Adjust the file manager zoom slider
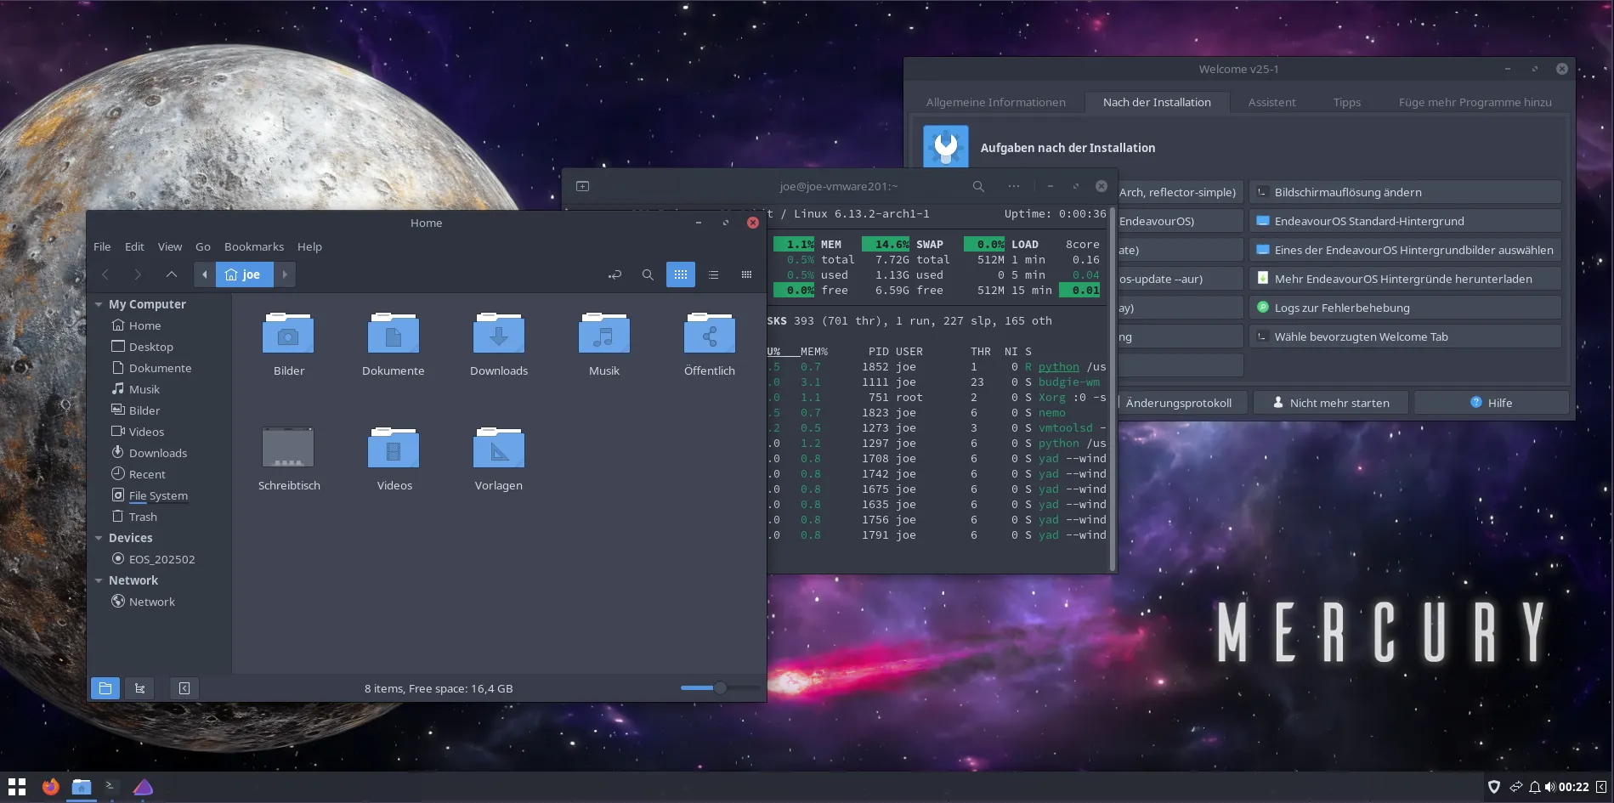The height and width of the screenshot is (803, 1614). 720,687
